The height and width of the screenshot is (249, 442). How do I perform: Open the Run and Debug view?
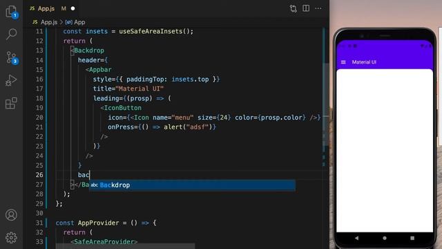(11, 80)
